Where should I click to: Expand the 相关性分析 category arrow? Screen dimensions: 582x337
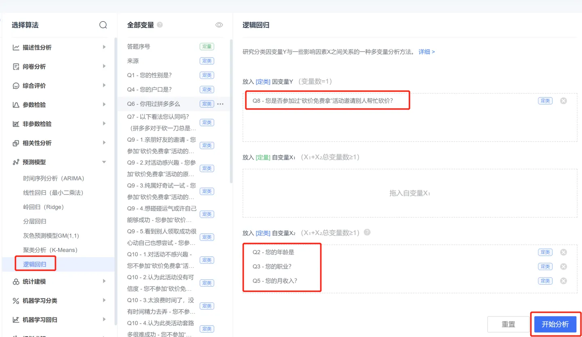tap(104, 143)
